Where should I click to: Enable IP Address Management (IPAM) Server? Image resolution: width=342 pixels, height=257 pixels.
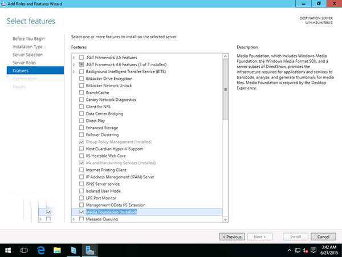(82, 177)
